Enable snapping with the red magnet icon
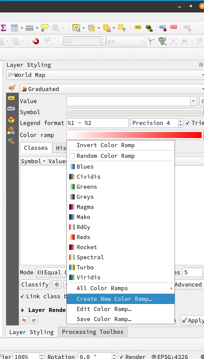Screen dimensions: 204x359 pyautogui.click(x=36, y=41)
